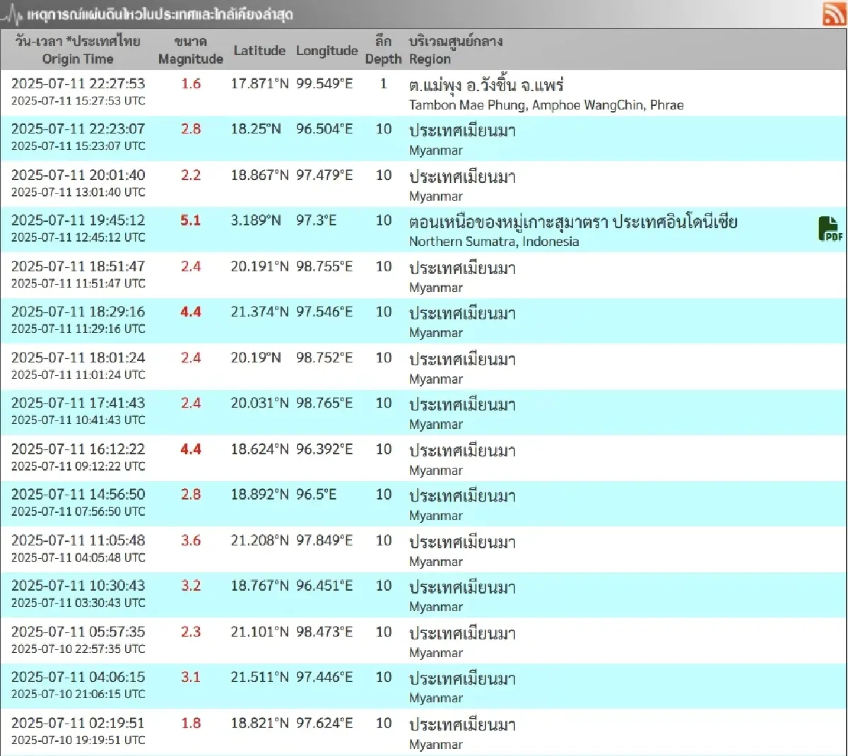Click longitude 97.546°E

tap(324, 312)
